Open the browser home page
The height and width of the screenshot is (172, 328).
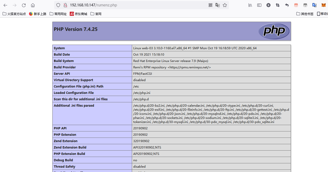pyautogui.click(x=33, y=5)
